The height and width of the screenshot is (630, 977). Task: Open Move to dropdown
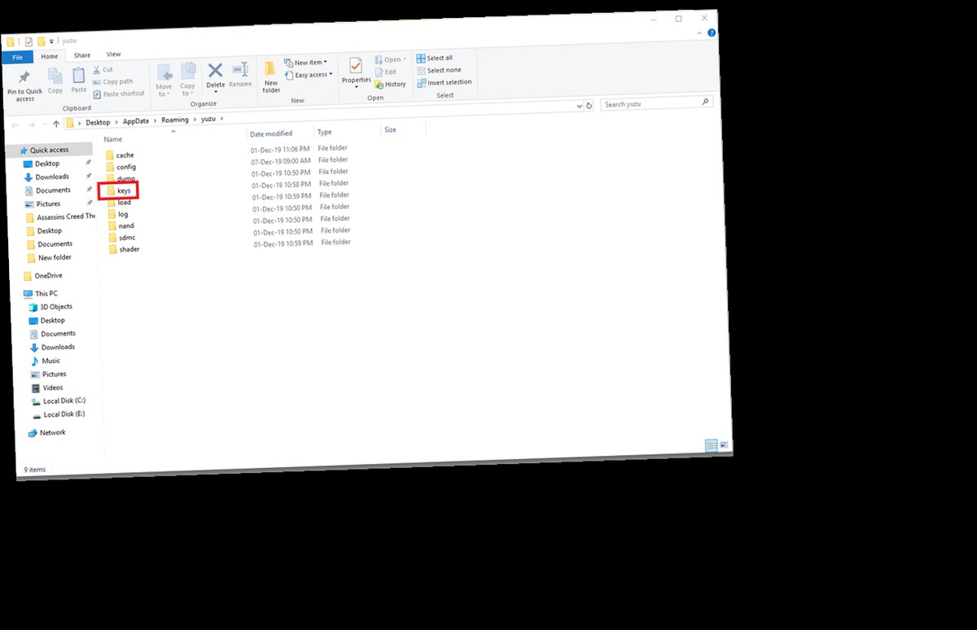[x=164, y=81]
